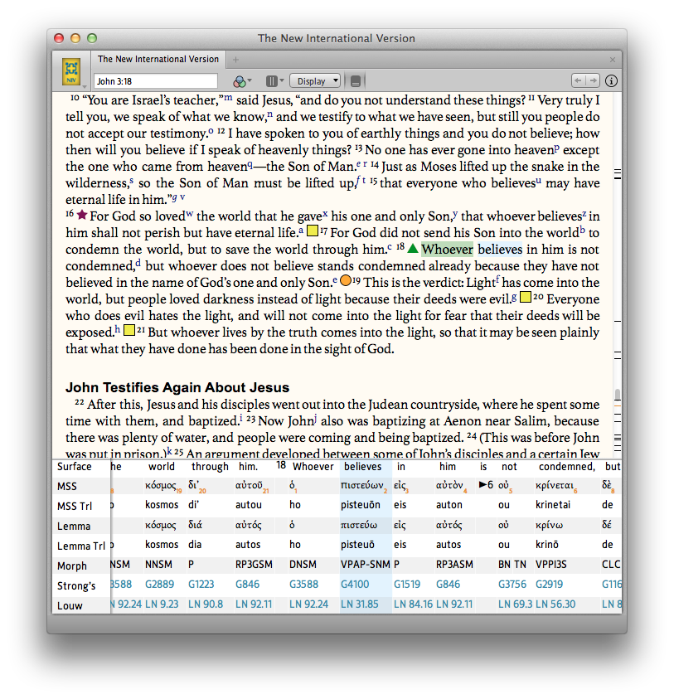
Task: Open the orange circle note before verse 19
Action: pos(346,280)
